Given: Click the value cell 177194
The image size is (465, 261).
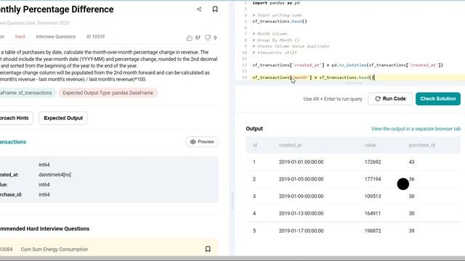Looking at the screenshot, I should (373, 179).
